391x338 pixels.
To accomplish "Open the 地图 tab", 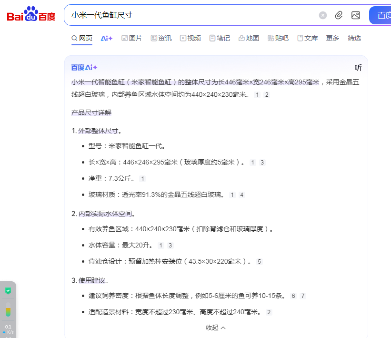I will (249, 38).
